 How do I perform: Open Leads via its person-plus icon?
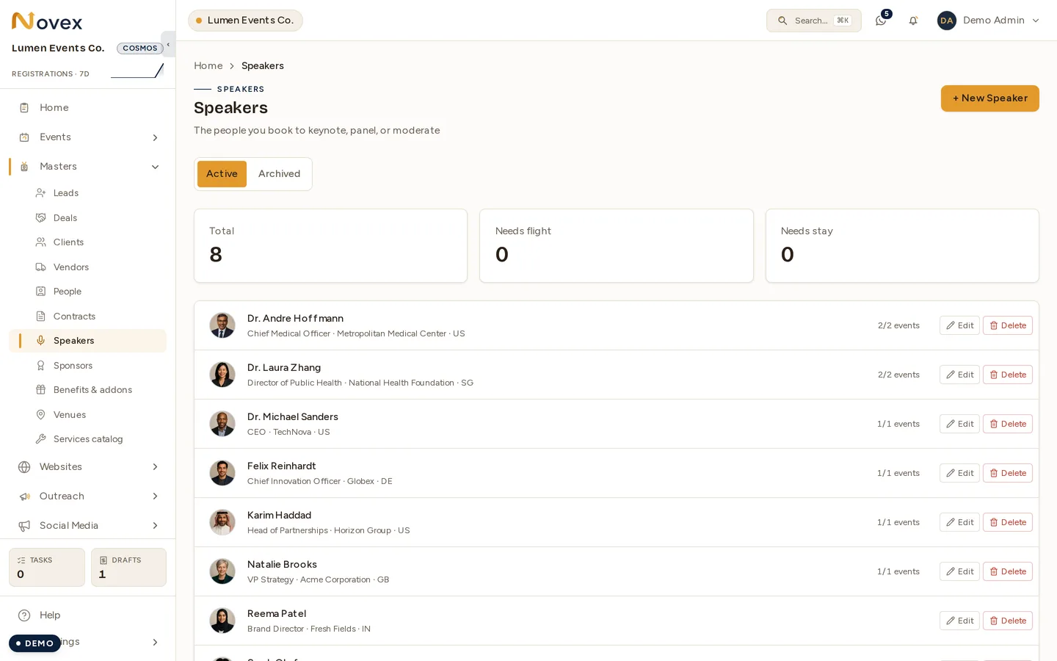(41, 193)
